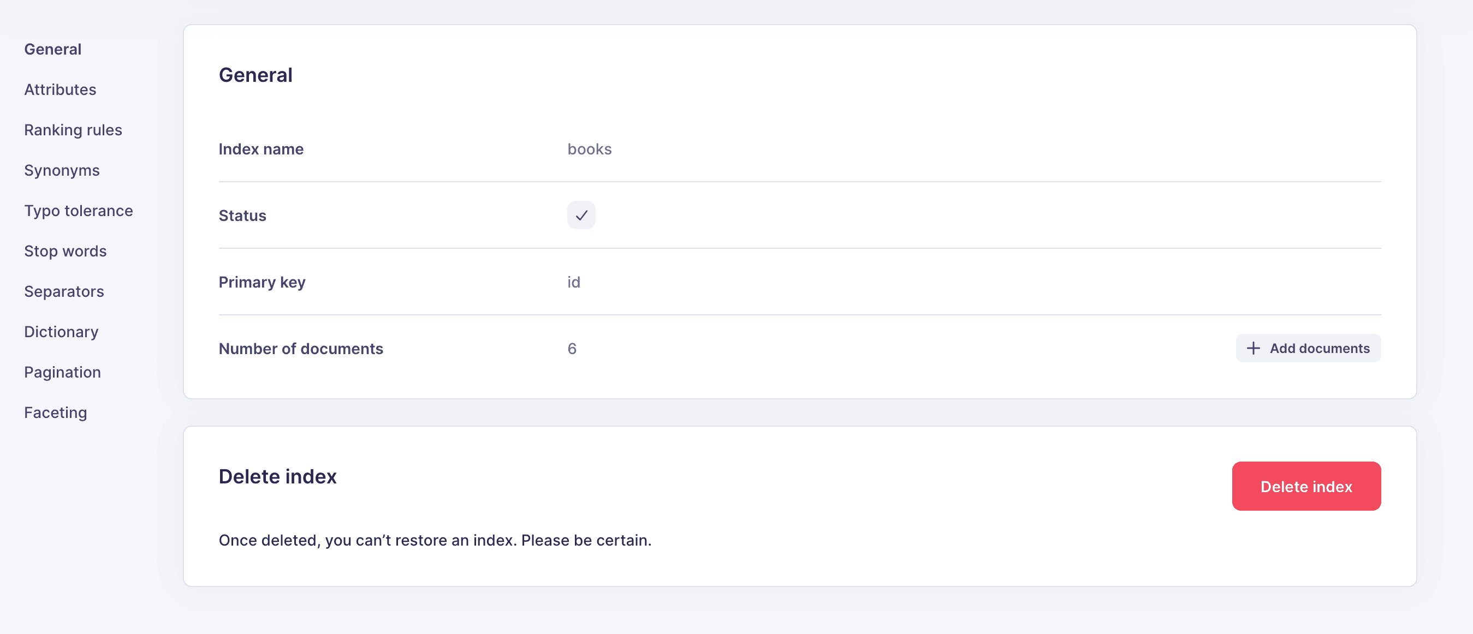The height and width of the screenshot is (634, 1473).
Task: Select the Attributes sidebar option
Action: pyautogui.click(x=60, y=89)
